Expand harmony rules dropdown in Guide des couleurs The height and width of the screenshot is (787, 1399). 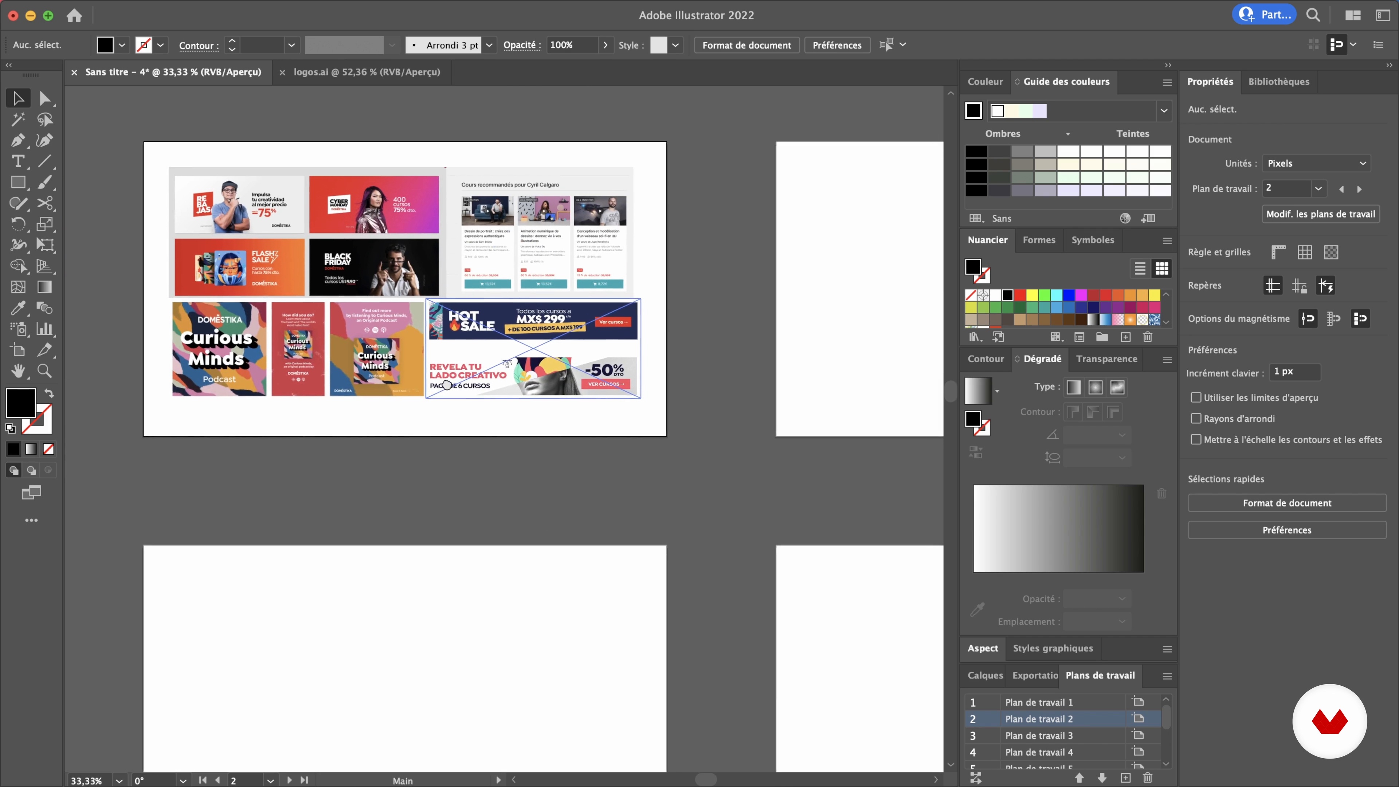click(1164, 111)
